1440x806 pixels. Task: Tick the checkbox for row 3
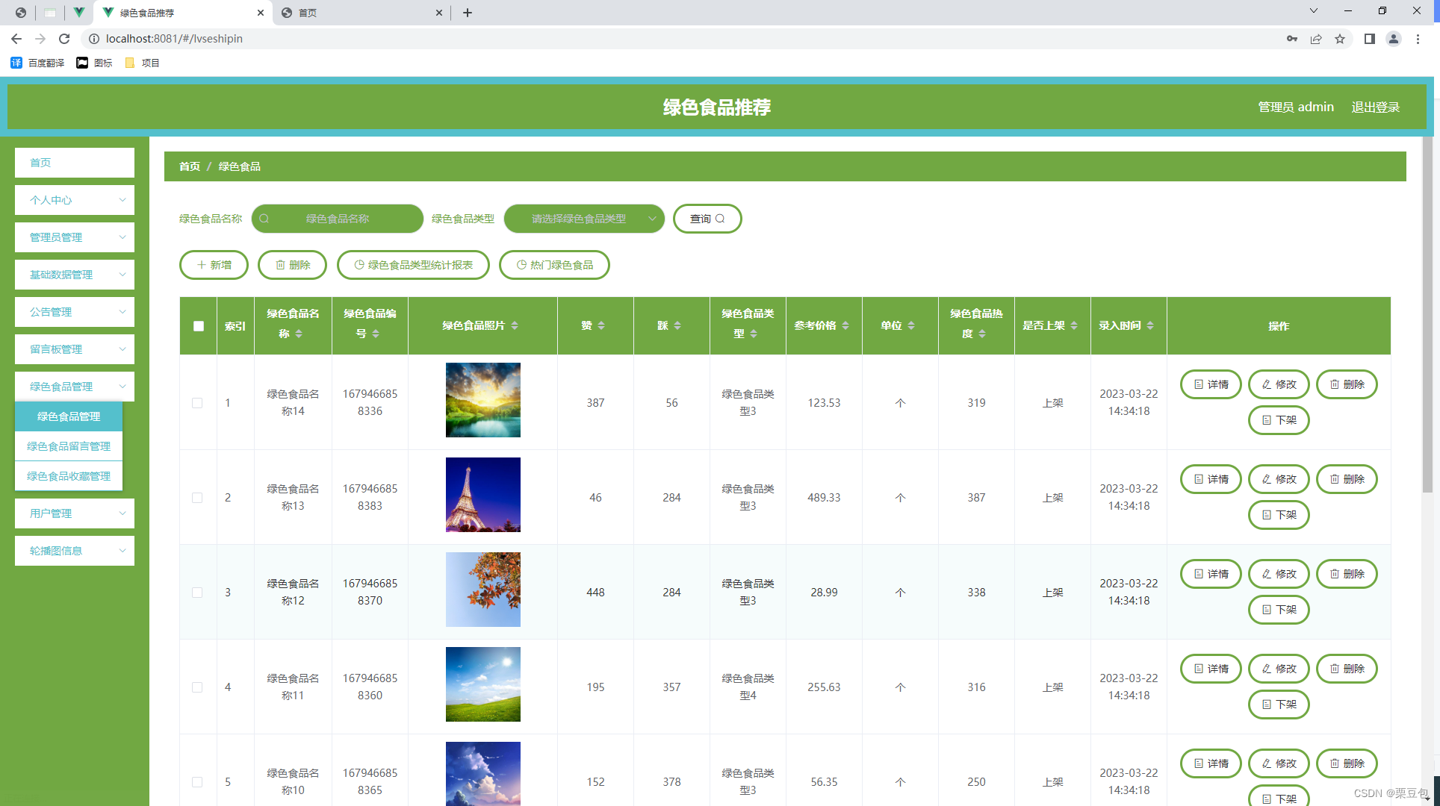point(197,593)
